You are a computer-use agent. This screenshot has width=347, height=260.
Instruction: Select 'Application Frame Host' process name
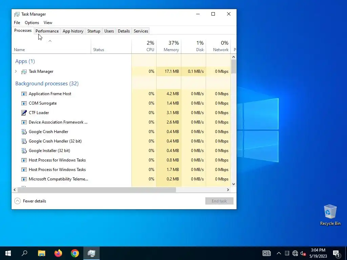tap(50, 94)
